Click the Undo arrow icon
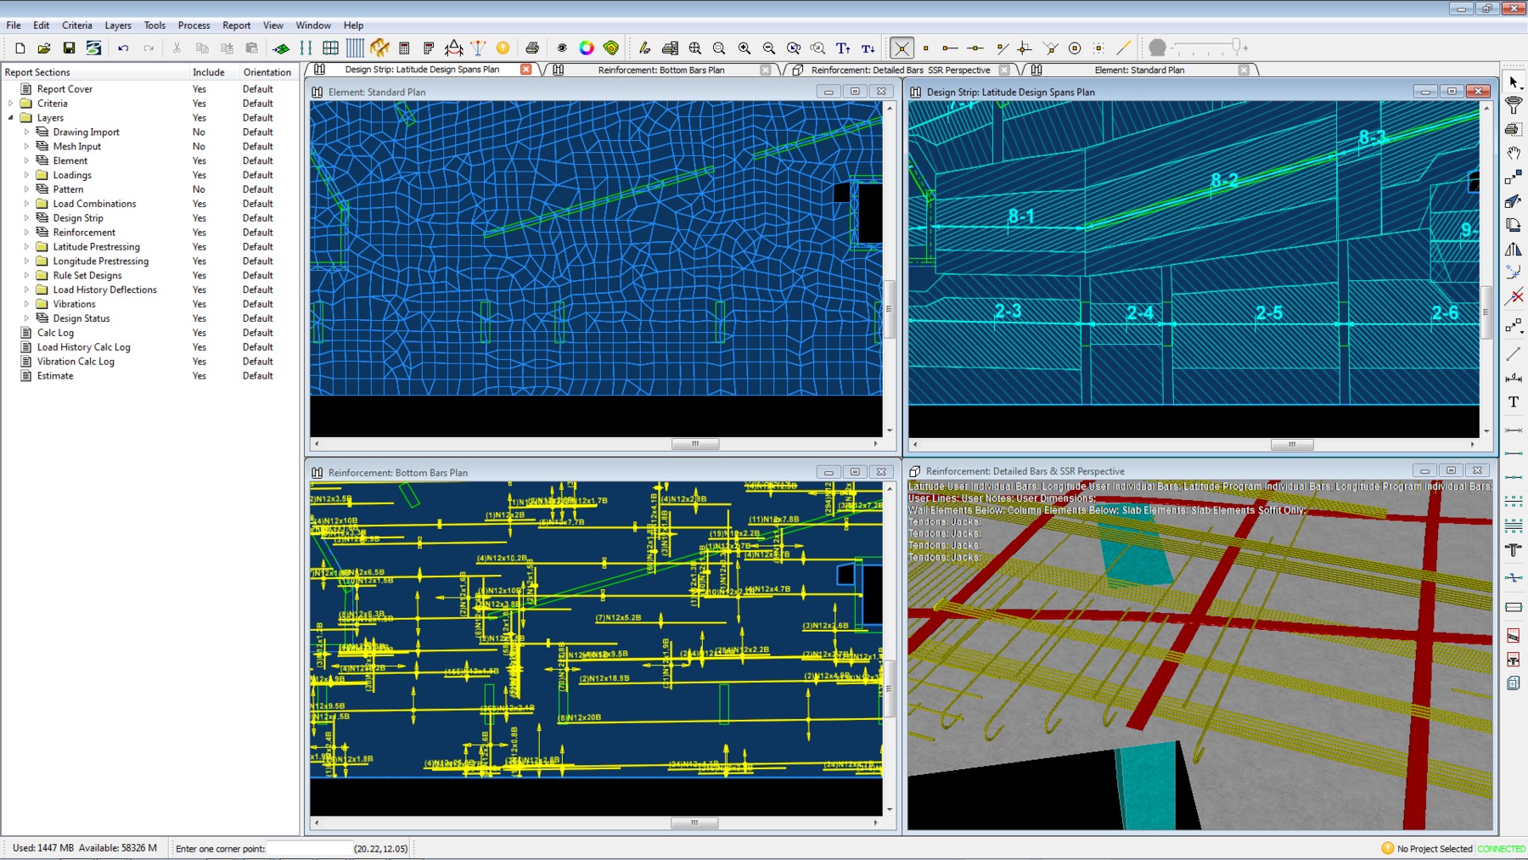The width and height of the screenshot is (1528, 860). 123,48
